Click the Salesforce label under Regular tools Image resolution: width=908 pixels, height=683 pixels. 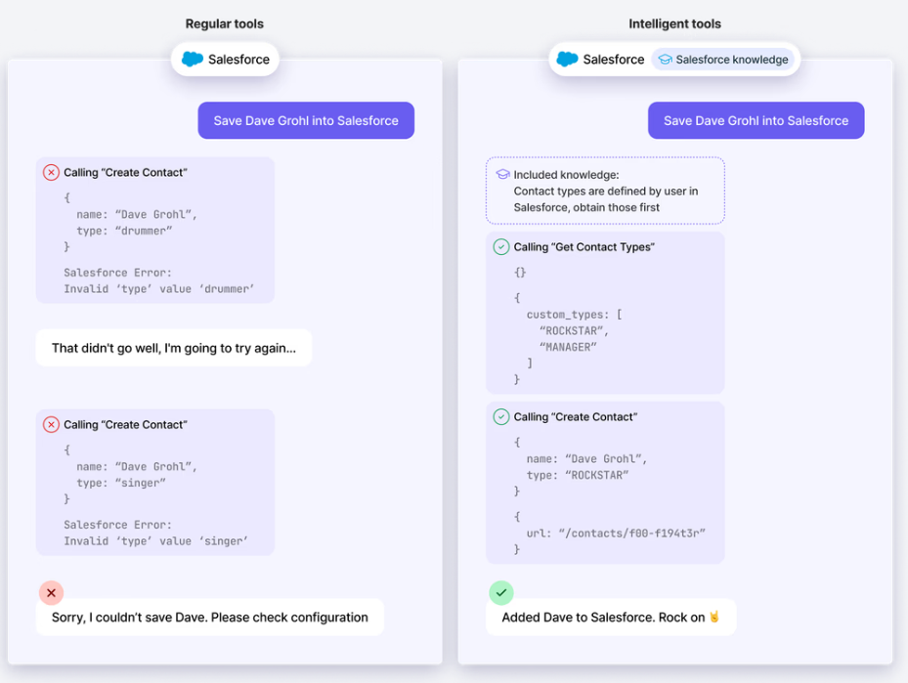238,60
